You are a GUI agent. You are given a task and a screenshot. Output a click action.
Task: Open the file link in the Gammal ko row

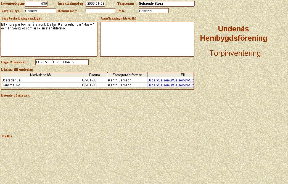tap(170, 85)
